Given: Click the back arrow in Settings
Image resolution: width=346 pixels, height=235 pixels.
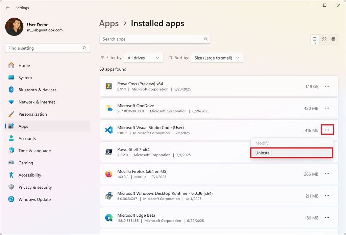Looking at the screenshot, I should (x=7, y=8).
